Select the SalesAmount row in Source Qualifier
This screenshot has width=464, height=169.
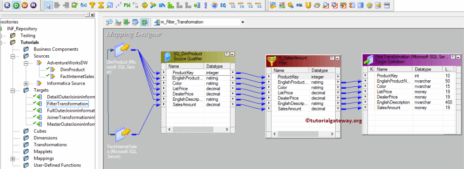(198, 104)
